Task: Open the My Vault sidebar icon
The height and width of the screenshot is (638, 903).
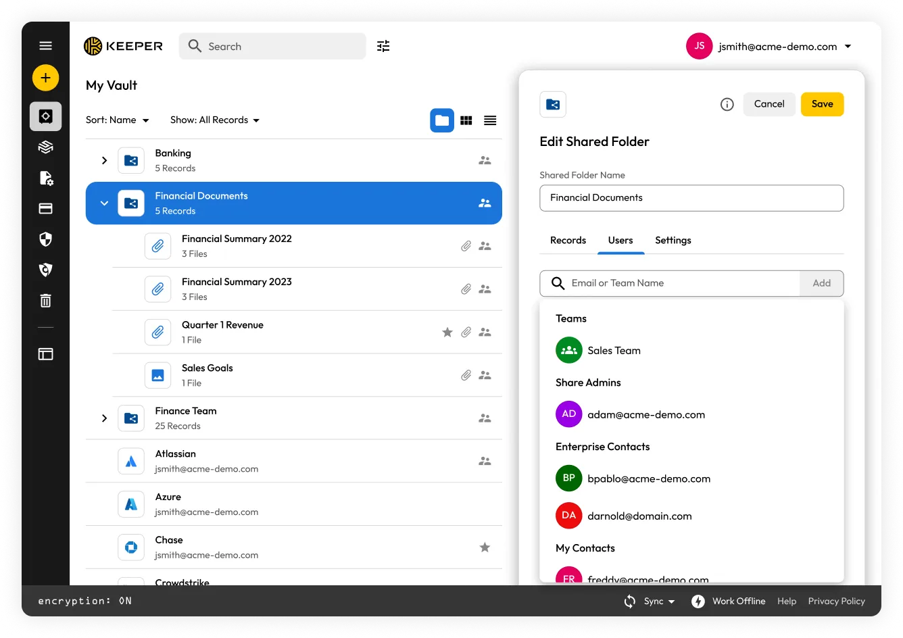Action: click(x=45, y=116)
